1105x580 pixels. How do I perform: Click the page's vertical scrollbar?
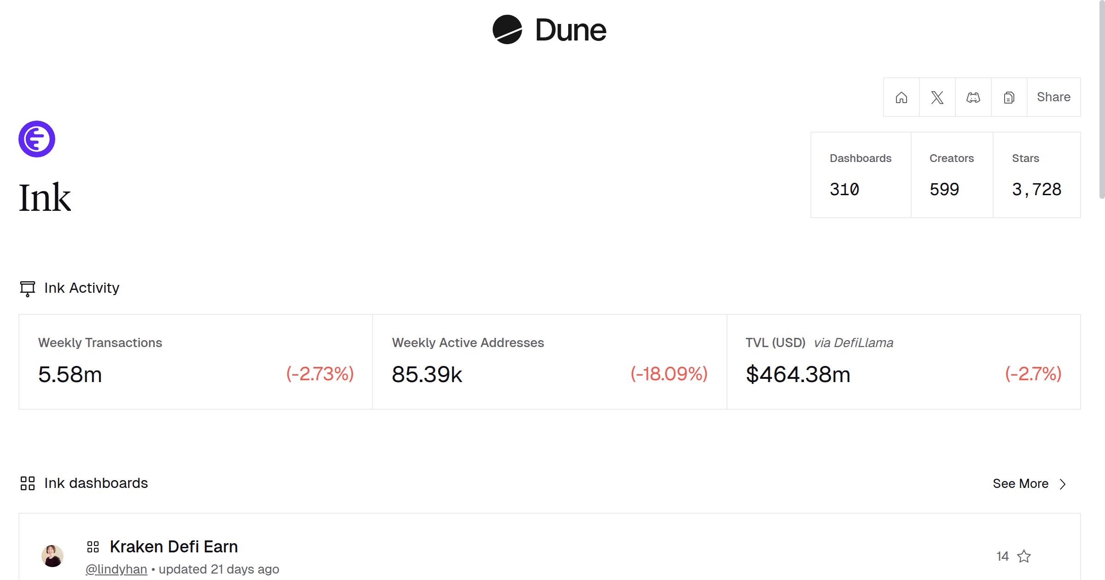pyautogui.click(x=1101, y=101)
